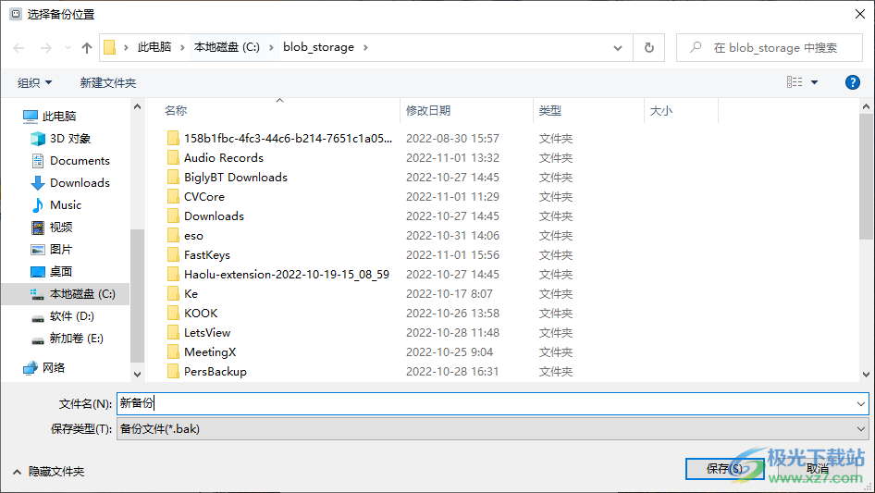The height and width of the screenshot is (493, 875).
Task: Collapse folders with 隐藏文件夹
Action: point(48,472)
